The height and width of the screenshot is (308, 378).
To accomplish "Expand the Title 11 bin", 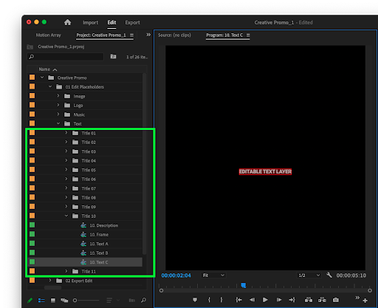I will tap(66, 271).
